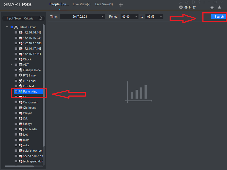Open the Period start time dropdown 00:00

click(x=129, y=17)
